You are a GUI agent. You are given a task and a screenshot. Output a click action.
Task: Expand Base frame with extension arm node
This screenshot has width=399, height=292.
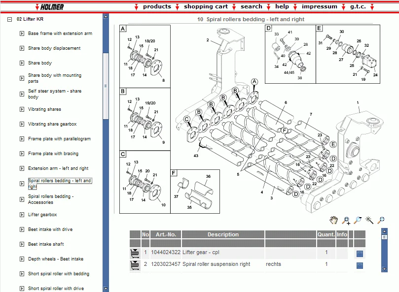(22, 33)
